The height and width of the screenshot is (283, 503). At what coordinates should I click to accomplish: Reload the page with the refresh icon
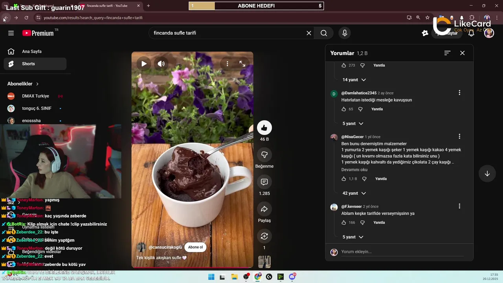point(26,18)
